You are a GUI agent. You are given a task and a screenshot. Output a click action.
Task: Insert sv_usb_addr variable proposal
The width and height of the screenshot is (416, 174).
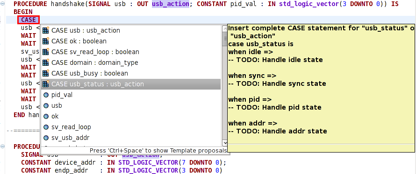(x=131, y=138)
